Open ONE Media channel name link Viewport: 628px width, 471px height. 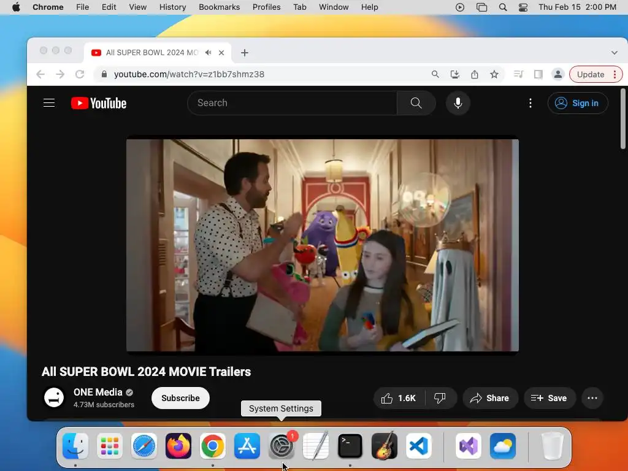[98, 392]
